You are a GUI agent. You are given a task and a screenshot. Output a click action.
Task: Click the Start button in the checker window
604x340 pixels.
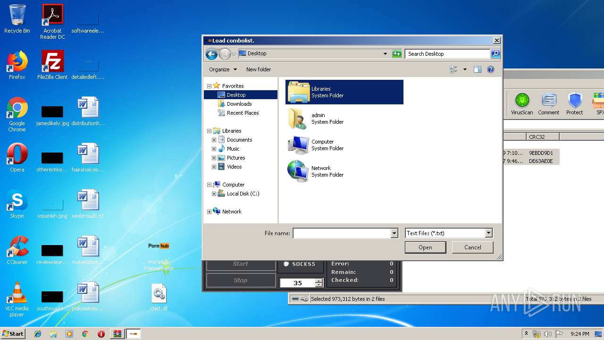(241, 264)
